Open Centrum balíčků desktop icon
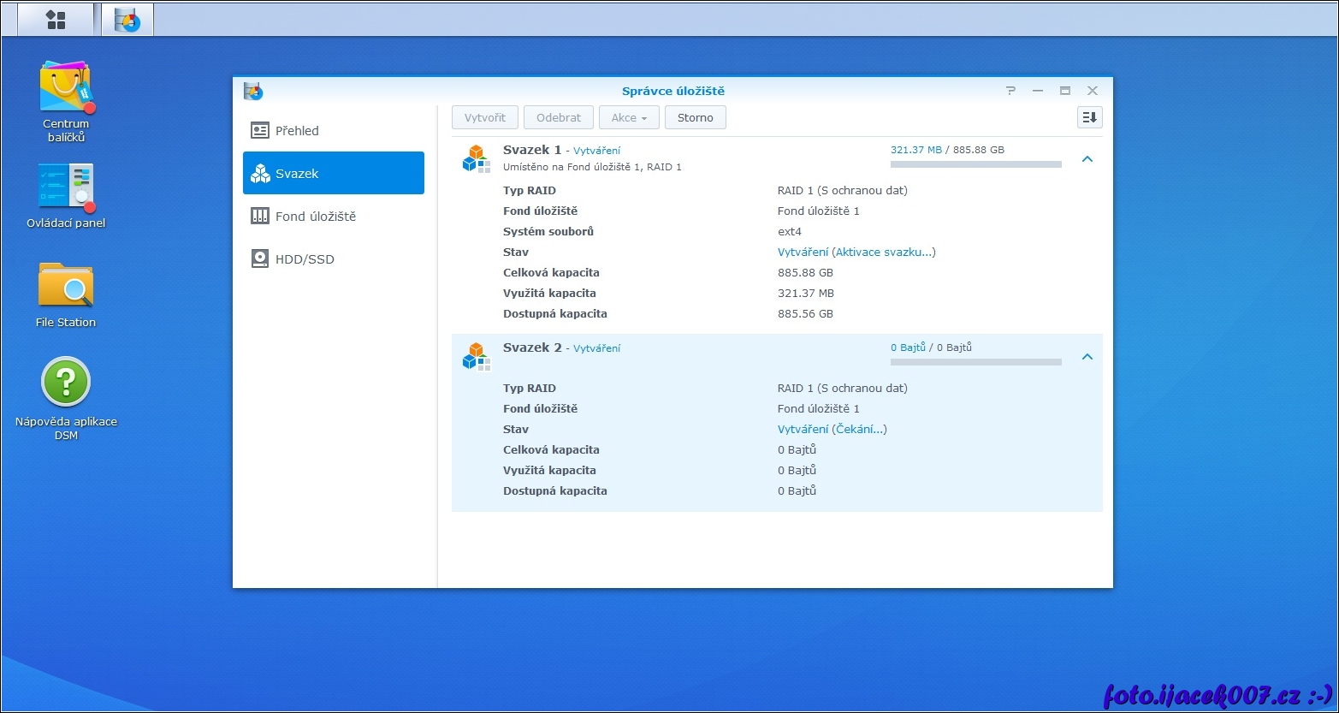The image size is (1339, 713). pyautogui.click(x=65, y=87)
